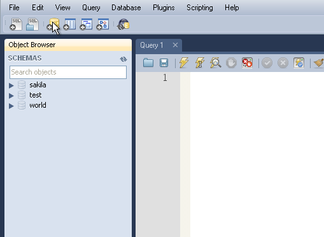Create a new SQL tab icon
This screenshot has width=324, height=237.
[16, 24]
